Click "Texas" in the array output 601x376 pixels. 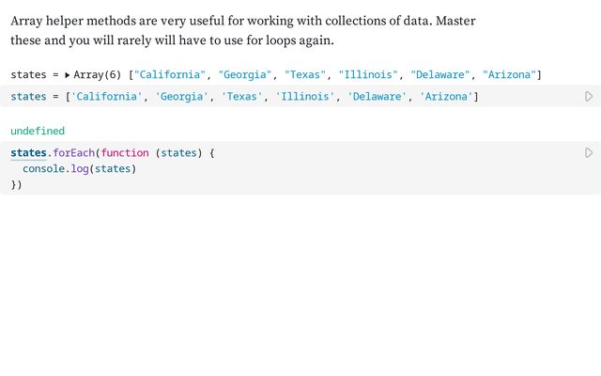[306, 74]
